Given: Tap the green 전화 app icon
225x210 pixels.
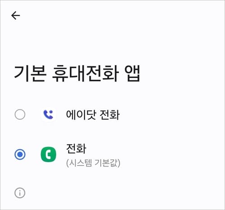Looking at the screenshot, I should pyautogui.click(x=48, y=154).
